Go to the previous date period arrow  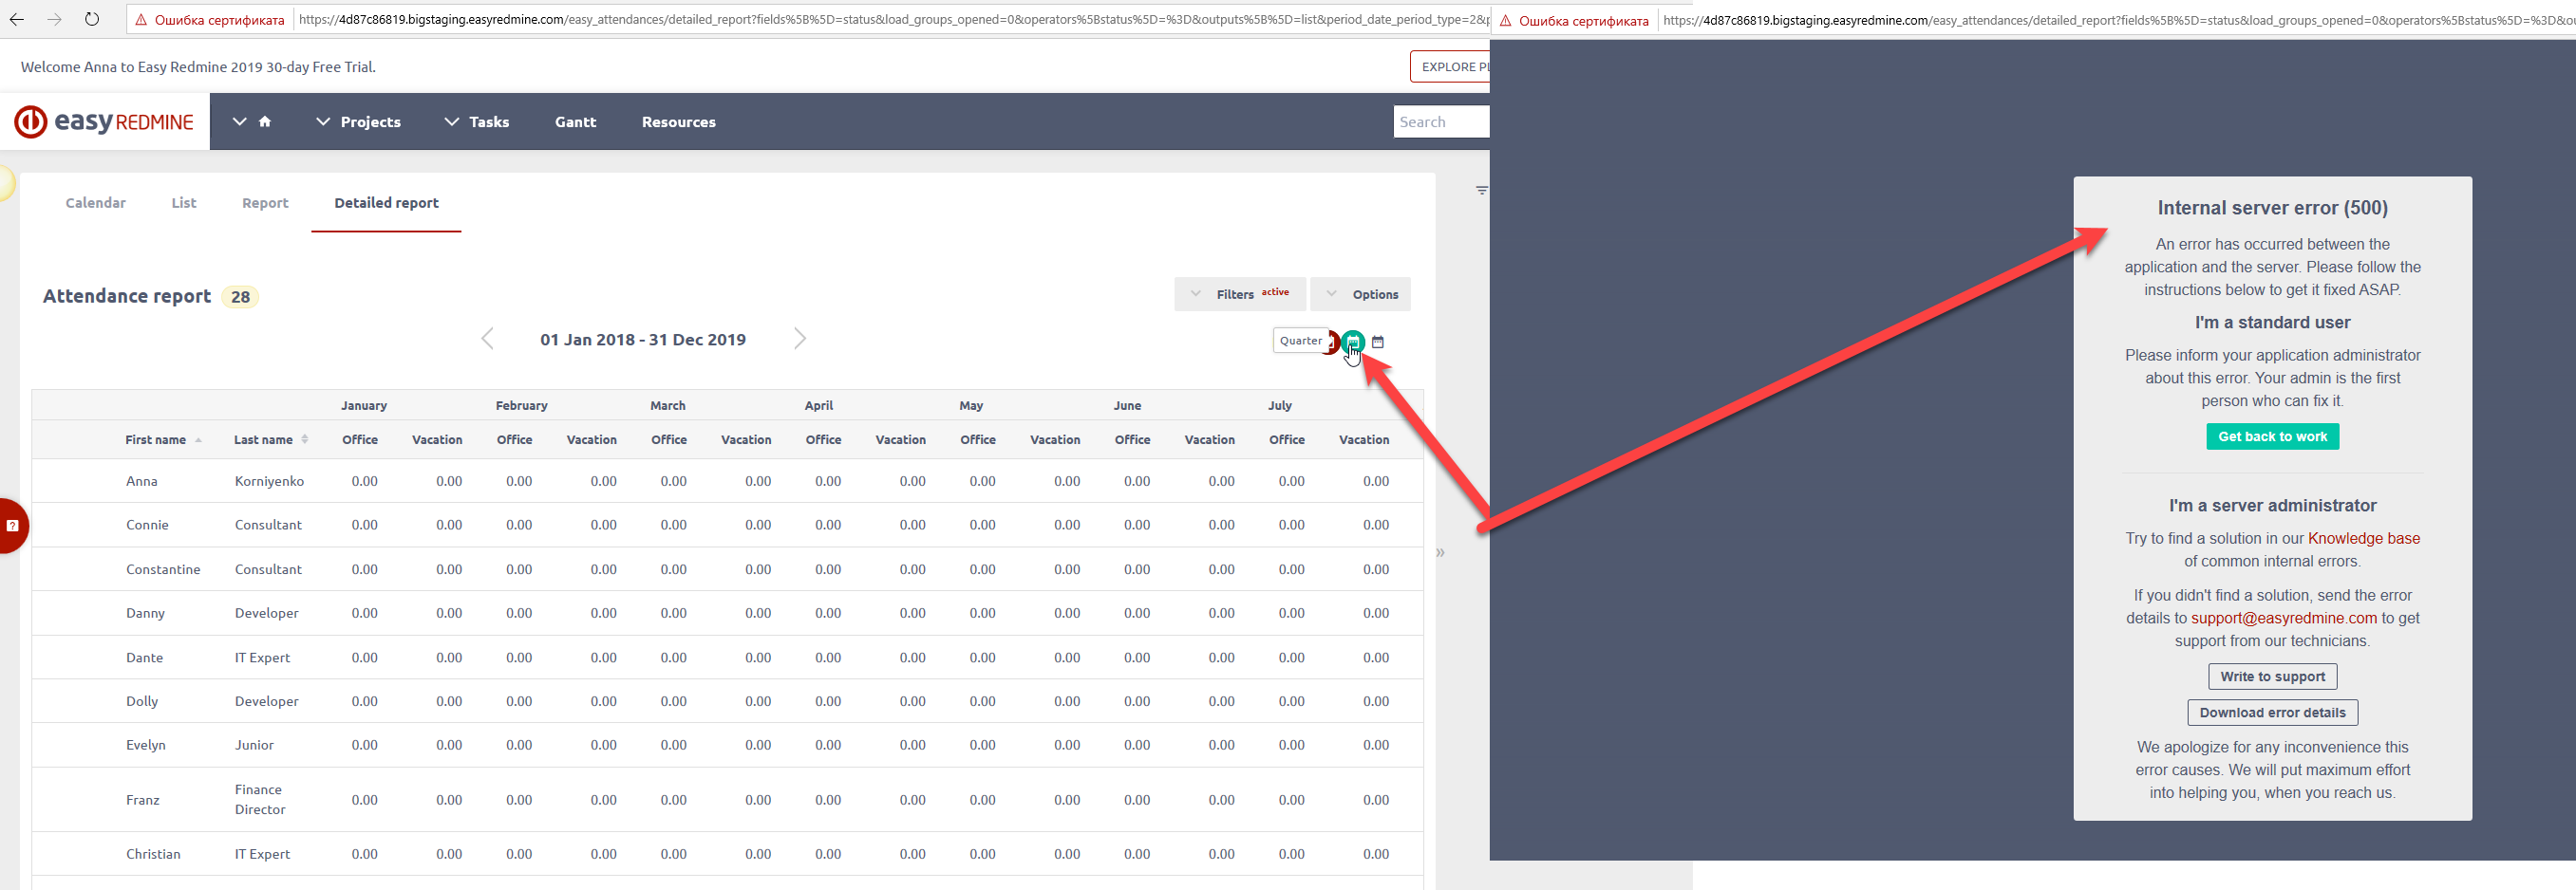[487, 339]
